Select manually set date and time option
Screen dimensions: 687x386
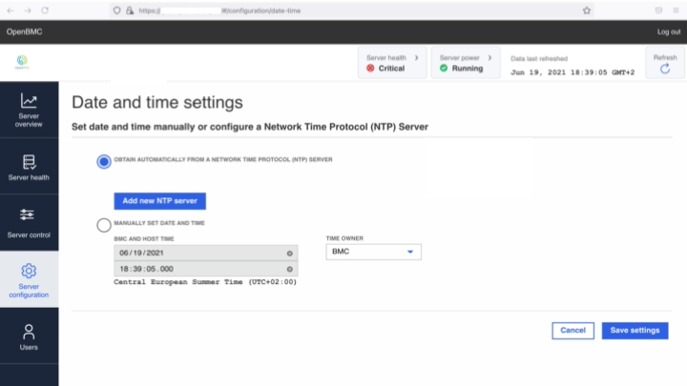(x=104, y=225)
